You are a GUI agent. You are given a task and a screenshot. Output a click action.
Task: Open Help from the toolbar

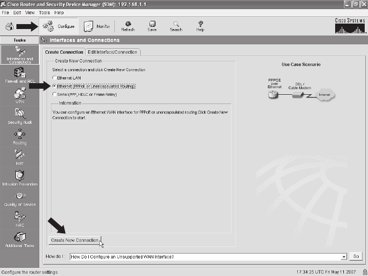coord(200,26)
